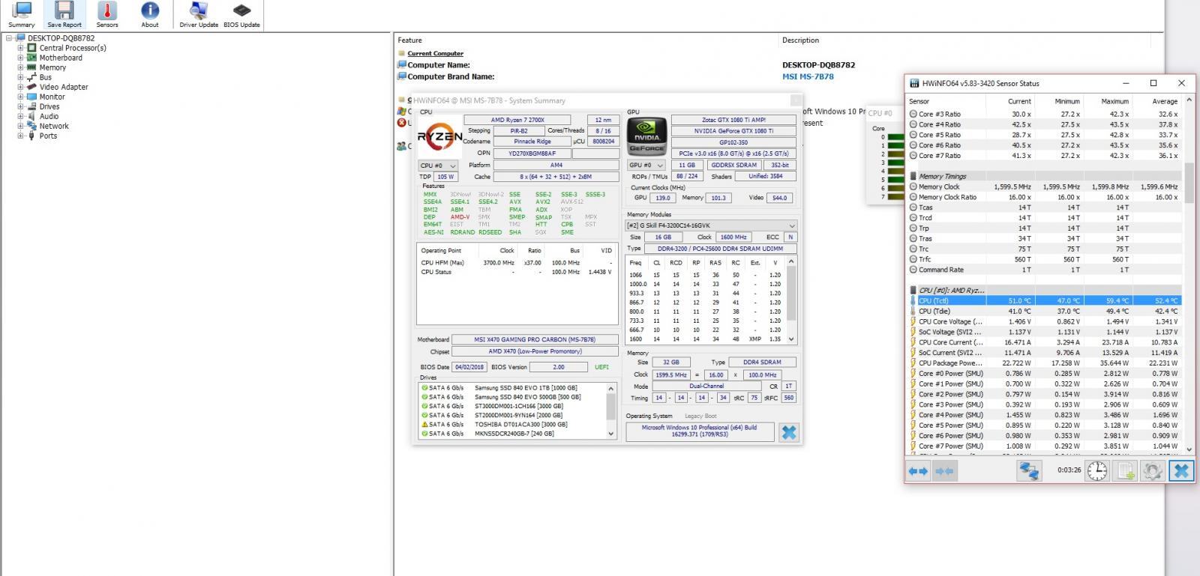1200x576 pixels.
Task: Click the Current Computer heading
Action: pyautogui.click(x=435, y=53)
